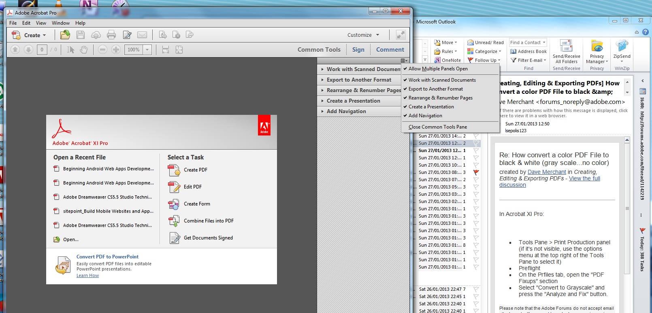
Task: Click the zoom out minus icon
Action: pos(103,50)
